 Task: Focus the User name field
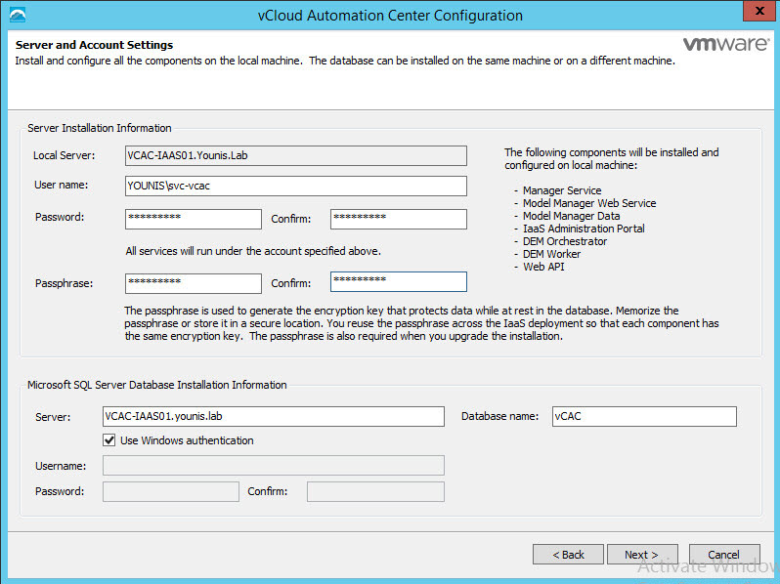295,186
